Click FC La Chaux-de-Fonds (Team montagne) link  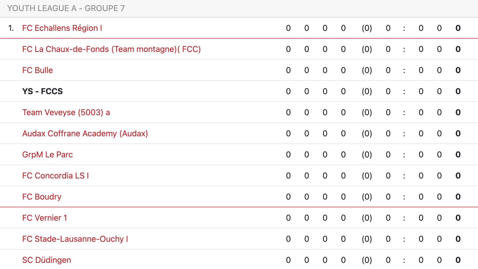click(x=111, y=49)
